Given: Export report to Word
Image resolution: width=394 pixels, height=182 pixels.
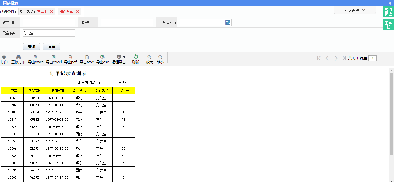Looking at the screenshot, I should coord(36,57).
